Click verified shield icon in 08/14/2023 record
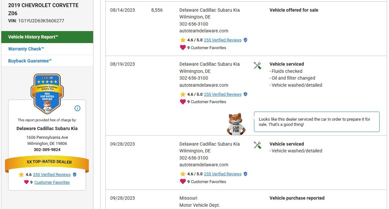 click(x=245, y=40)
